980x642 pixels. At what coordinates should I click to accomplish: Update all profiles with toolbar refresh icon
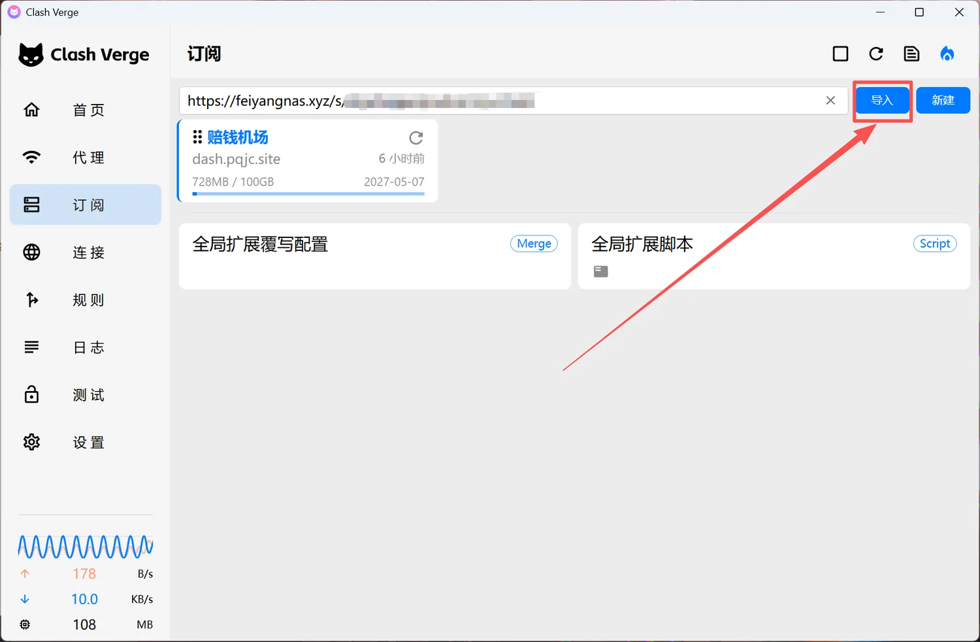click(876, 54)
